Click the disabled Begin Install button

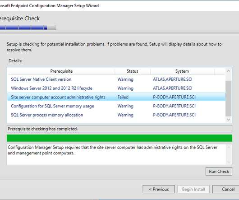[193, 189]
